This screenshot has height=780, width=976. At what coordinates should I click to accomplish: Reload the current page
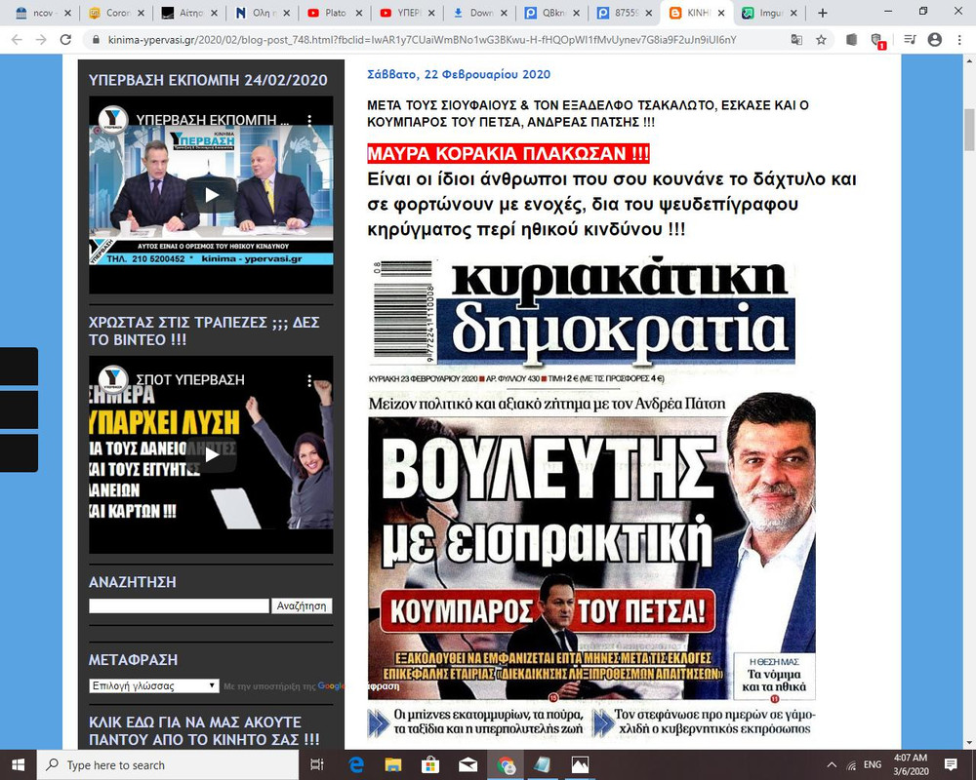point(65,40)
